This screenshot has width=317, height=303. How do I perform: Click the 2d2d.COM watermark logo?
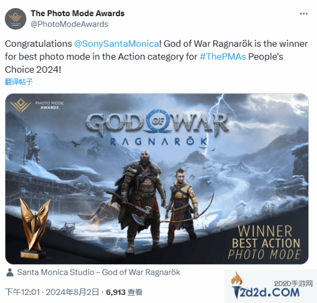[266, 293]
